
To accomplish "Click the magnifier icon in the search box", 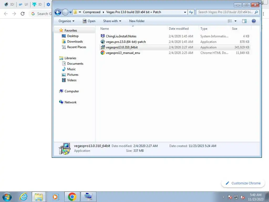I will point(256,12).
